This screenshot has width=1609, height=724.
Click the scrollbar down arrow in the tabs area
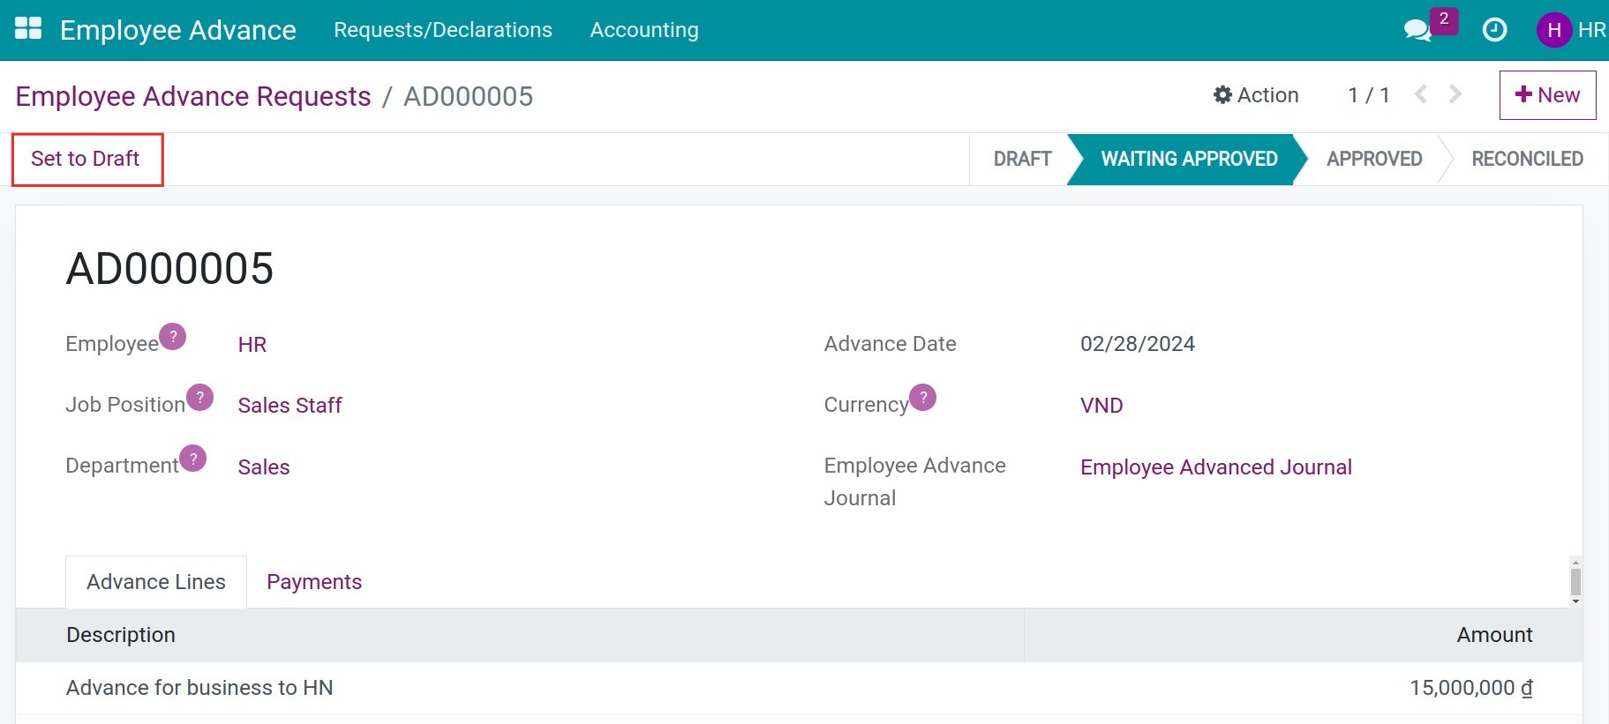1575,601
